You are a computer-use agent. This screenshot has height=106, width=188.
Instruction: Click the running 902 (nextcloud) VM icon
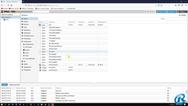tap(40, 65)
